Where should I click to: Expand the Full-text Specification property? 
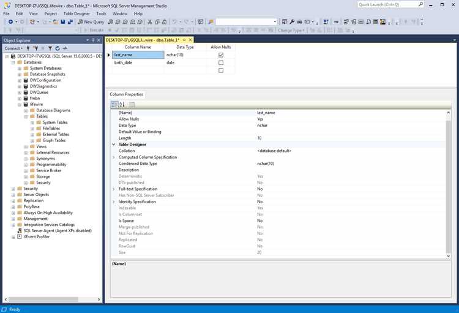coord(114,189)
